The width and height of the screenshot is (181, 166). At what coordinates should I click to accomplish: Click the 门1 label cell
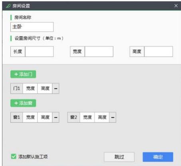(17, 88)
